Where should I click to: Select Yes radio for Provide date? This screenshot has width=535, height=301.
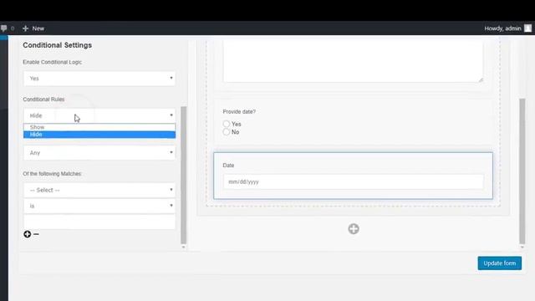(227, 124)
